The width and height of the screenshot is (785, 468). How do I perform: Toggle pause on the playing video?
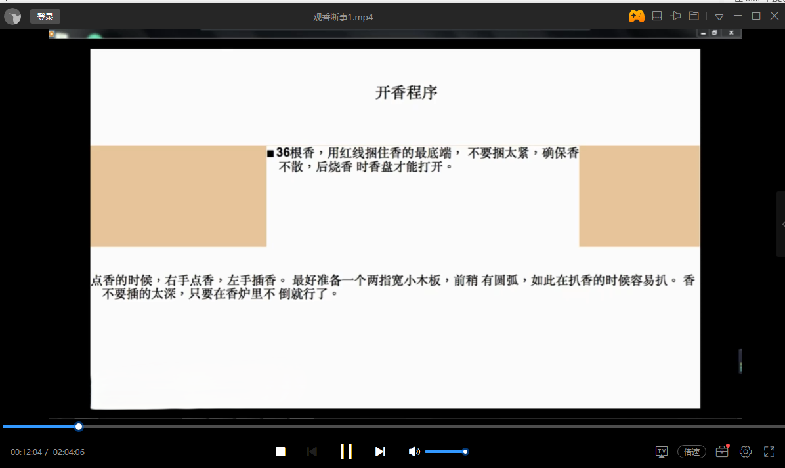pos(346,452)
